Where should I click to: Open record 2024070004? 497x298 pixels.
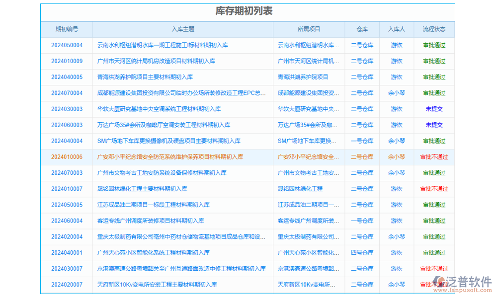68,93
